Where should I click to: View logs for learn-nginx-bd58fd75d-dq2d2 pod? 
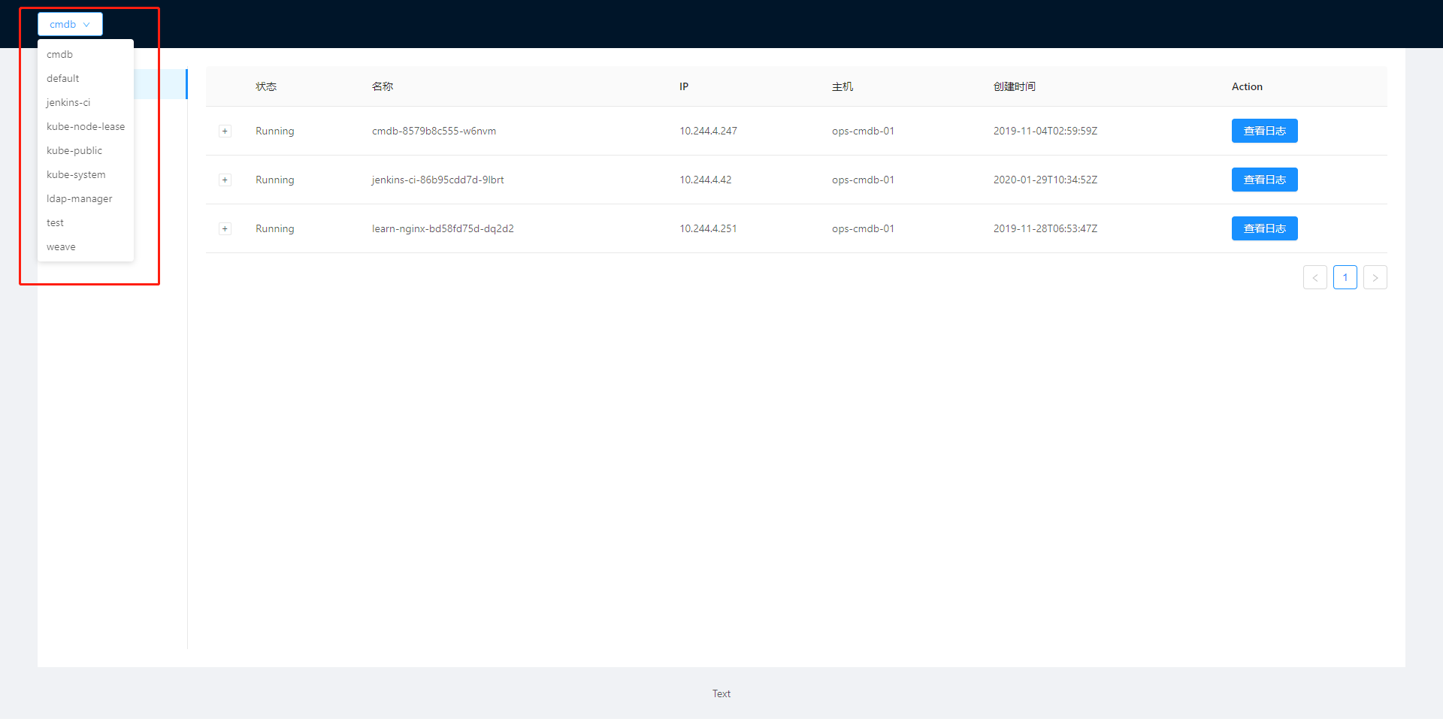tap(1264, 228)
